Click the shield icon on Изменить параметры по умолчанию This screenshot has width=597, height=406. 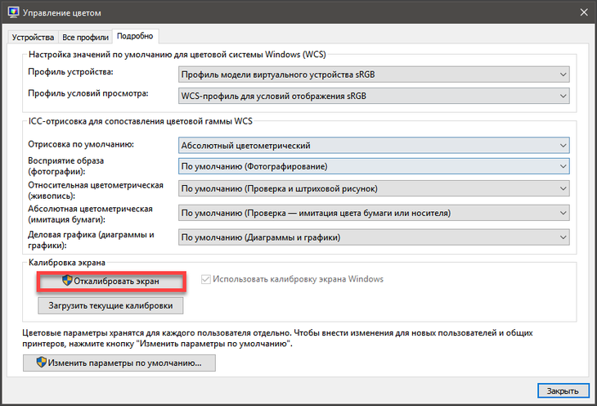tap(41, 362)
